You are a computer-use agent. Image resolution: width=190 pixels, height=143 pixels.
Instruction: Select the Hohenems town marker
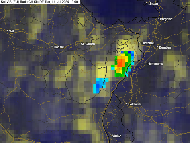(x=146, y=63)
